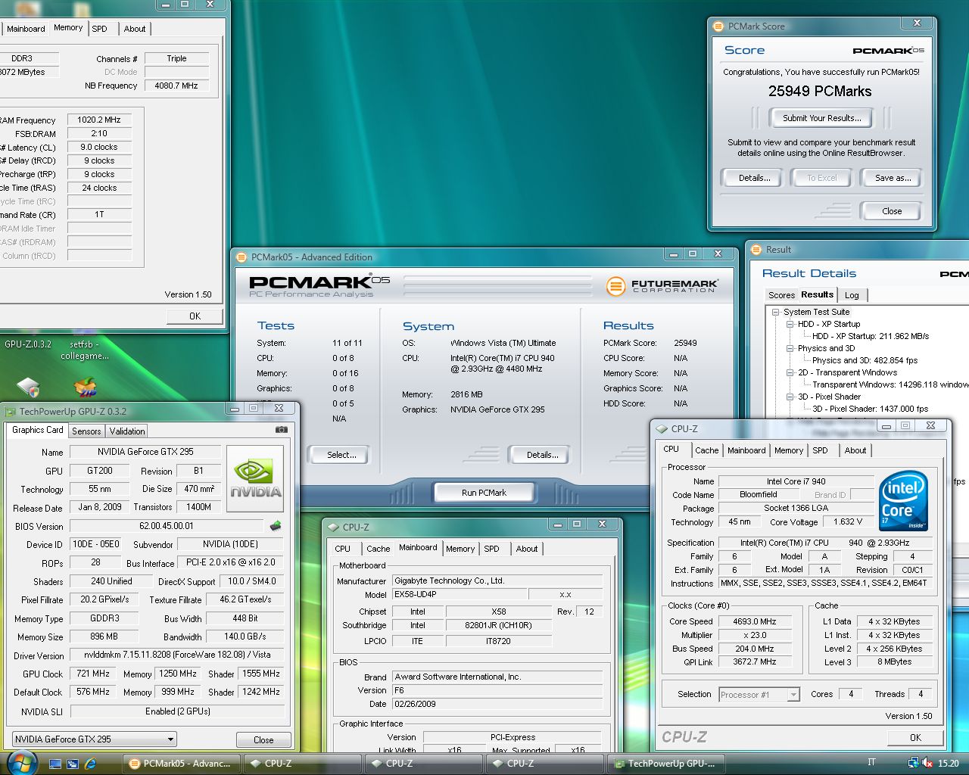Click the PCMark05 logo in main window
Image resolution: width=969 pixels, height=775 pixels.
click(x=319, y=286)
